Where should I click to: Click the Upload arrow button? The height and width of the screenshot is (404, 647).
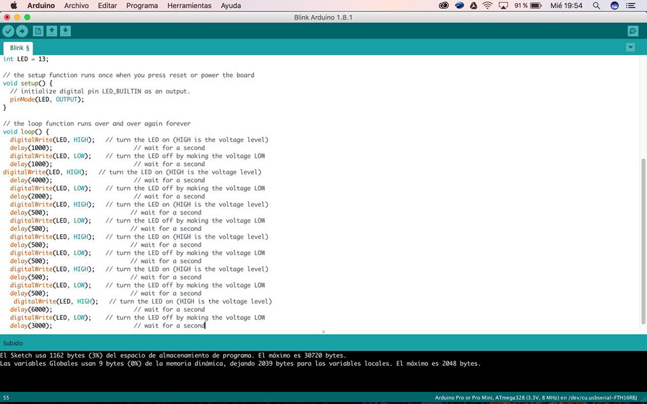(22, 31)
